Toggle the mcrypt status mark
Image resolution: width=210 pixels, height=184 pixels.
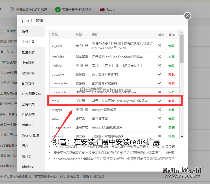click(159, 110)
